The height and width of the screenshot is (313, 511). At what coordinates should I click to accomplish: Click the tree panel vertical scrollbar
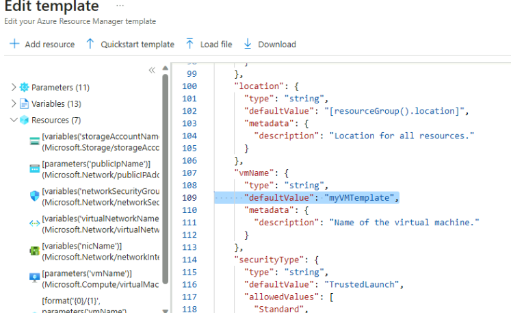pos(166,171)
